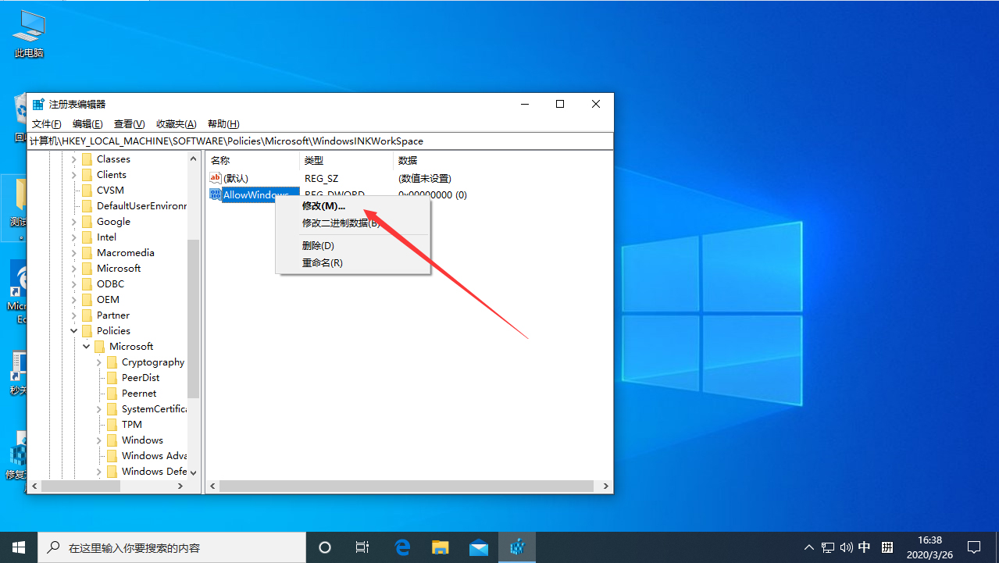Open Task View from the taskbar

coord(362,547)
